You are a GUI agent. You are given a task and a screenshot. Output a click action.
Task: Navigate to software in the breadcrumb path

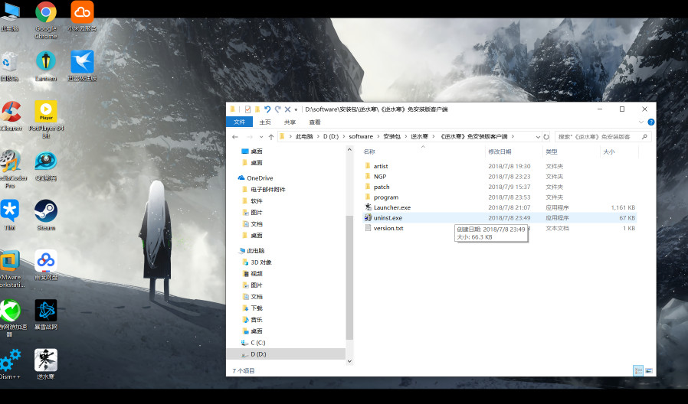(361, 137)
